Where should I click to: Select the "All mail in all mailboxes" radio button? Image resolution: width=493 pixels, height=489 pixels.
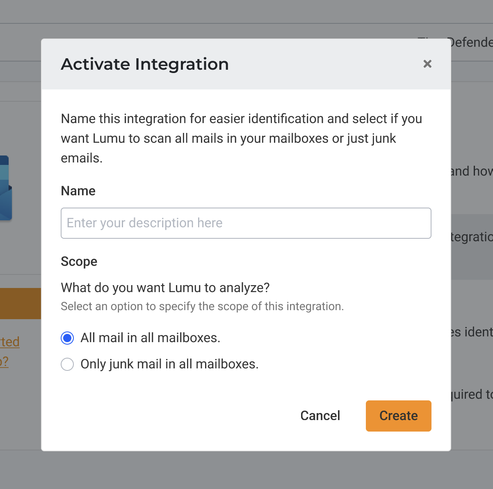pyautogui.click(x=67, y=338)
